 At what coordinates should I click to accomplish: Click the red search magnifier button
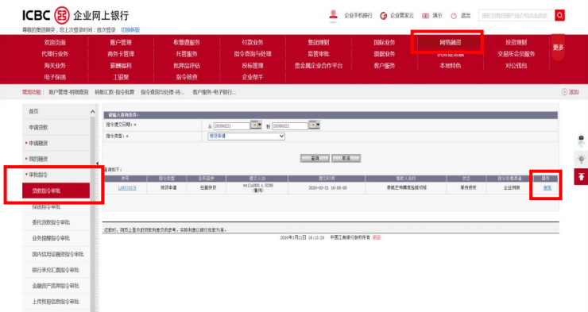pos(559,15)
